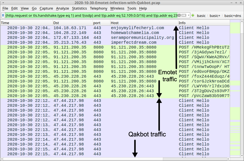
Task: Open the Statistics menu
Action: pyautogui.click(x=79, y=9)
